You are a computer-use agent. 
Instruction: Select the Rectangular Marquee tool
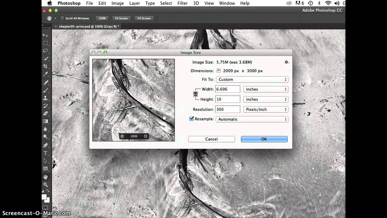[46, 43]
